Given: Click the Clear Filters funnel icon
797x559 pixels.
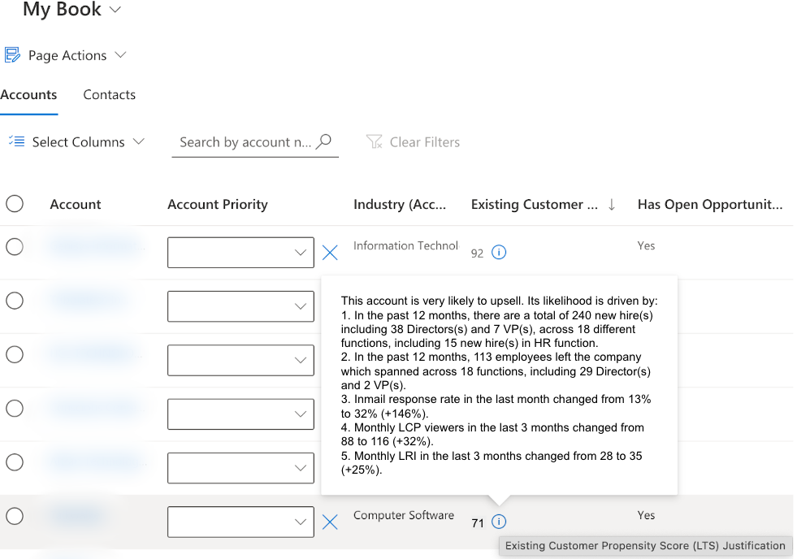Looking at the screenshot, I should click(375, 142).
